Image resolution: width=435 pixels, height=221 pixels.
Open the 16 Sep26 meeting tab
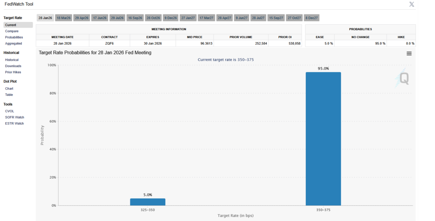click(x=135, y=18)
